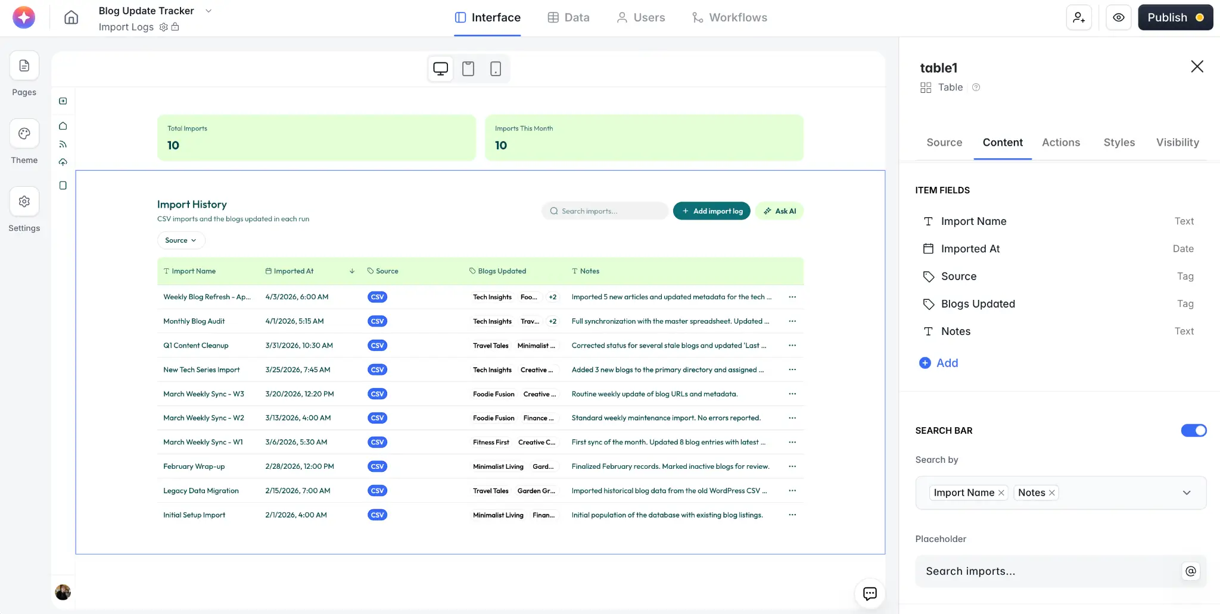This screenshot has height=614, width=1220.
Task: Click the user avatar at bottom left
Action: (63, 592)
